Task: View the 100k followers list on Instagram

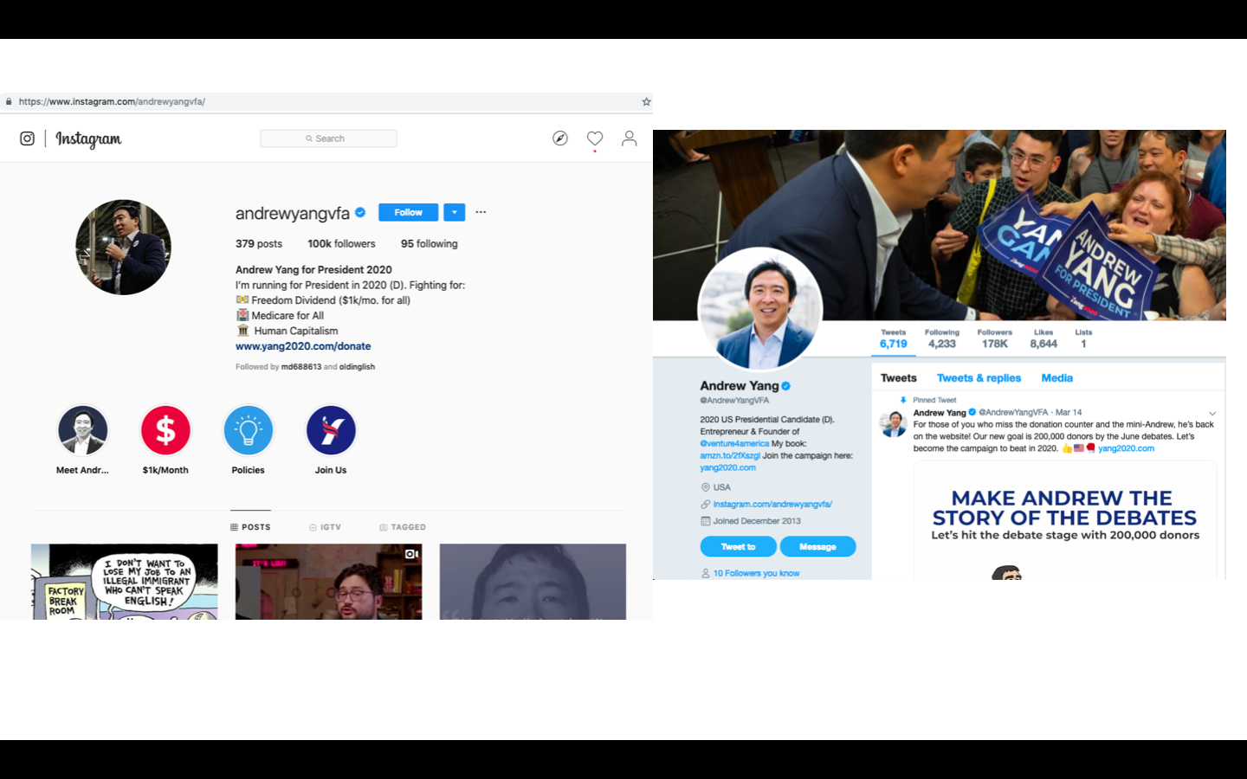Action: point(341,244)
